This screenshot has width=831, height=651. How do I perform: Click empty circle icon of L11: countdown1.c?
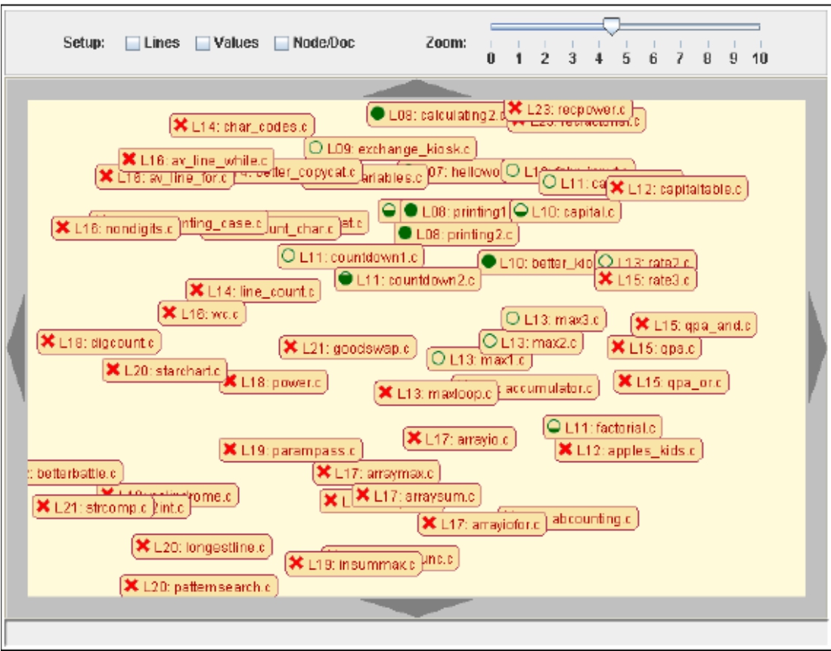pos(288,256)
